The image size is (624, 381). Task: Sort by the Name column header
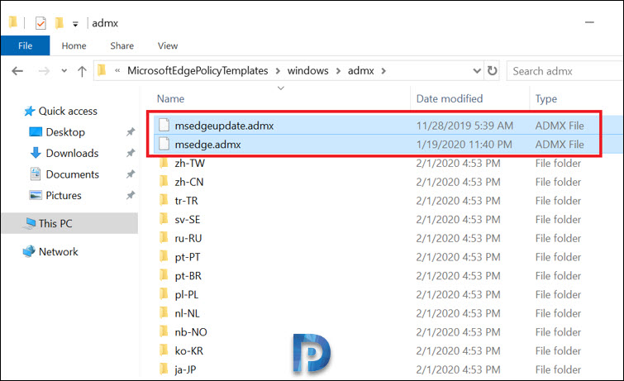(x=170, y=98)
